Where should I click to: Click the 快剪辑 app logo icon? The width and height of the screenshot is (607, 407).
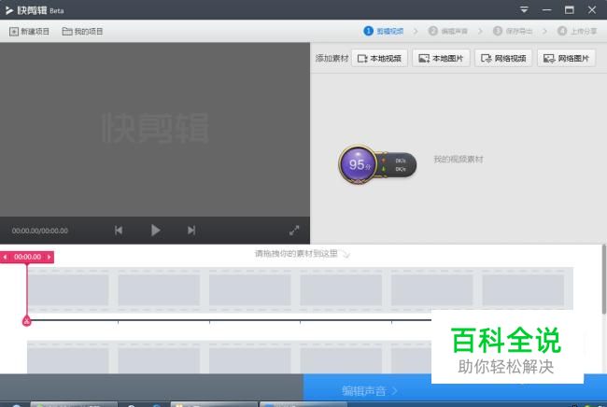[9, 10]
